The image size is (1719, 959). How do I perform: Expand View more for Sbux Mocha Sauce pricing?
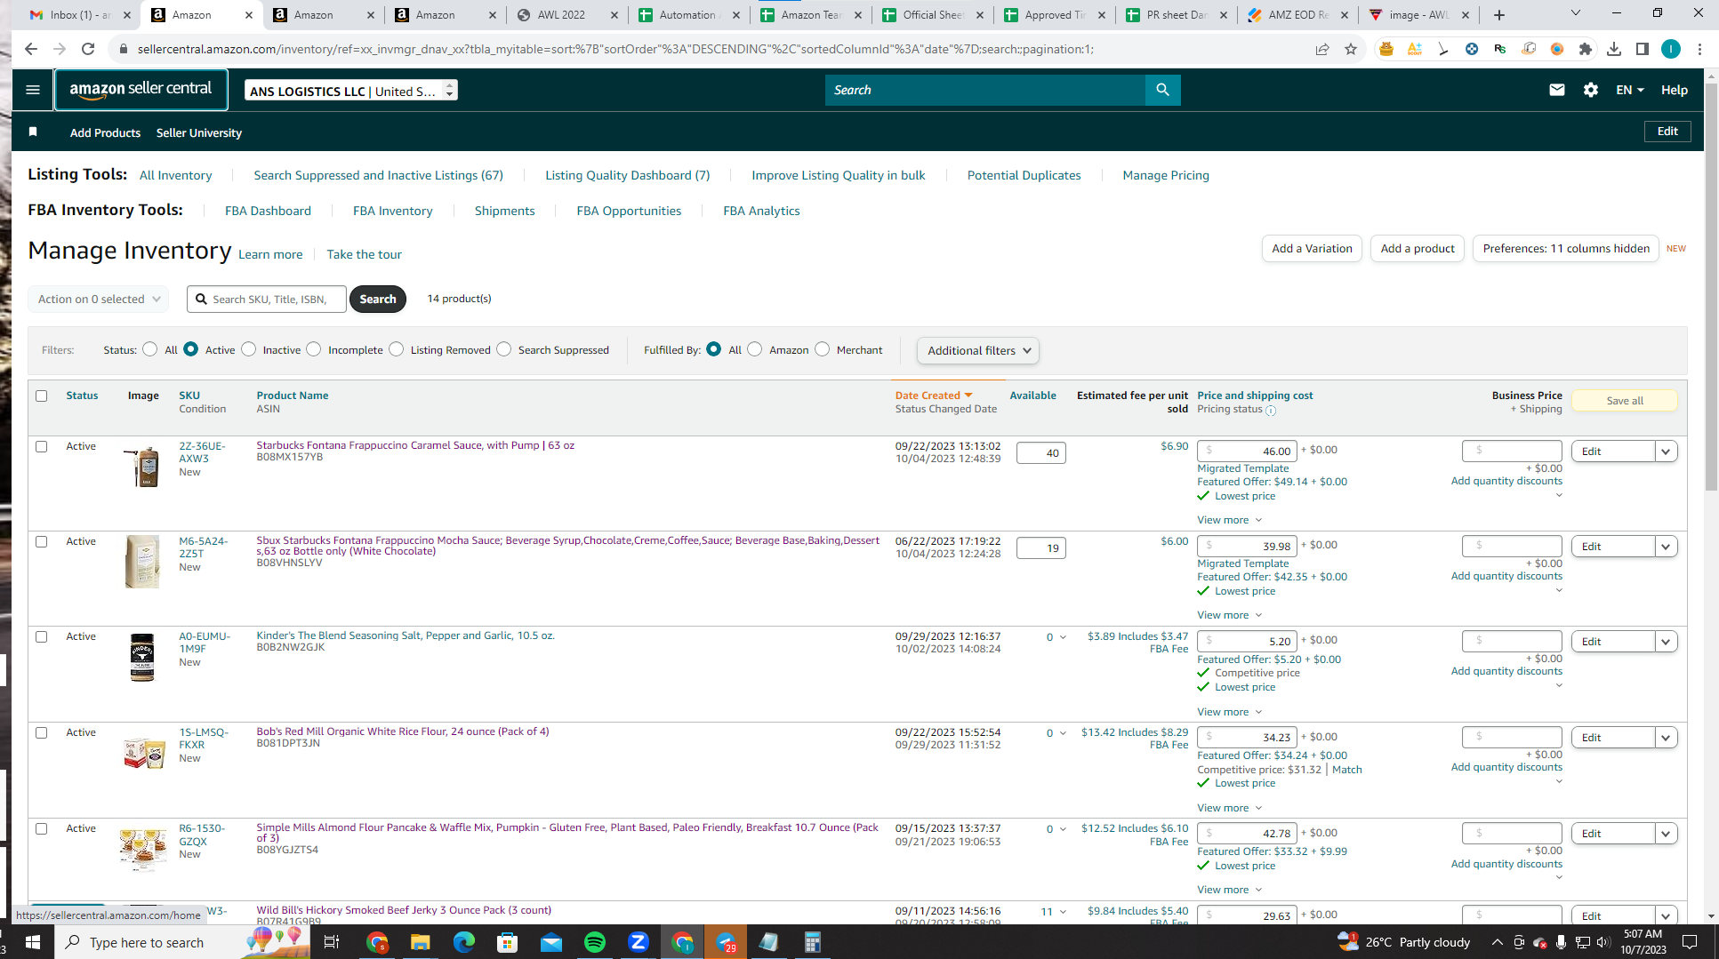click(x=1229, y=615)
